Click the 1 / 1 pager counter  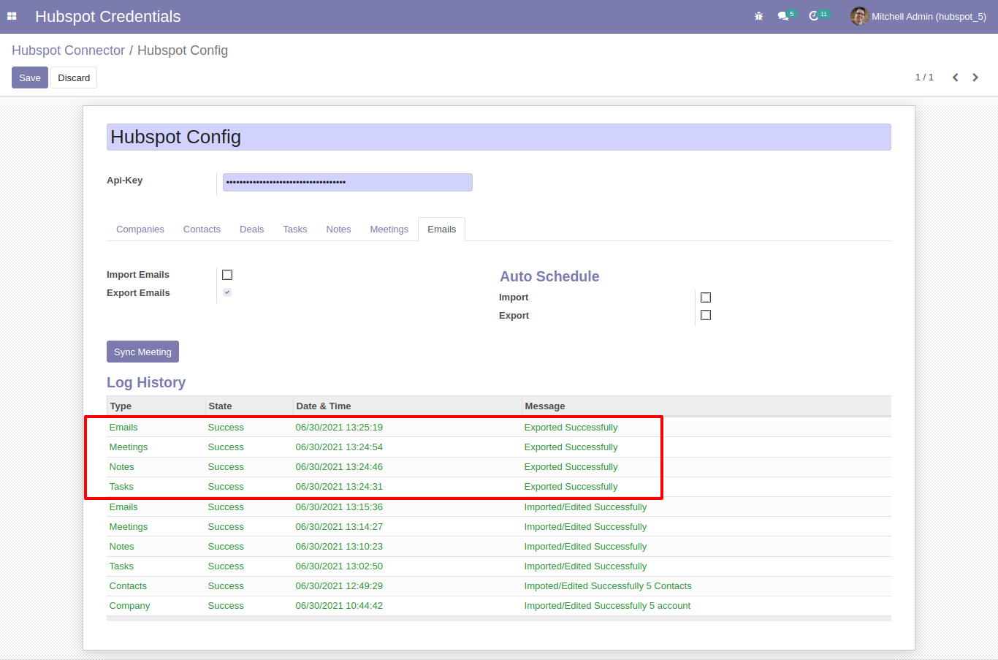pos(924,77)
